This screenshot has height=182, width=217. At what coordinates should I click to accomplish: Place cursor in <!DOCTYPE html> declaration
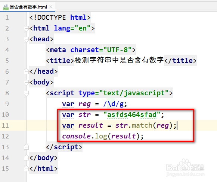pyautogui.click(x=60, y=17)
